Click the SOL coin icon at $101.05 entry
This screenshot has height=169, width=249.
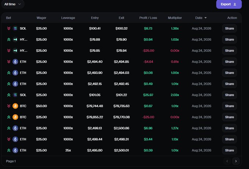point(15,95)
